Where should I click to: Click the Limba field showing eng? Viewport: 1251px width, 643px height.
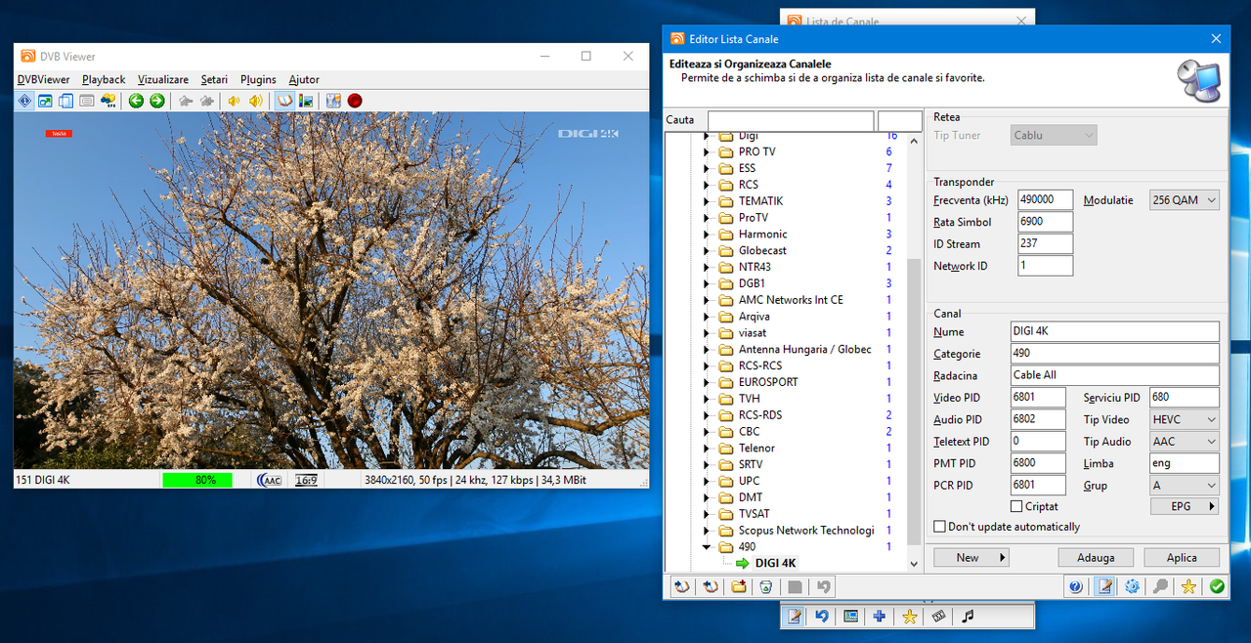pos(1185,463)
